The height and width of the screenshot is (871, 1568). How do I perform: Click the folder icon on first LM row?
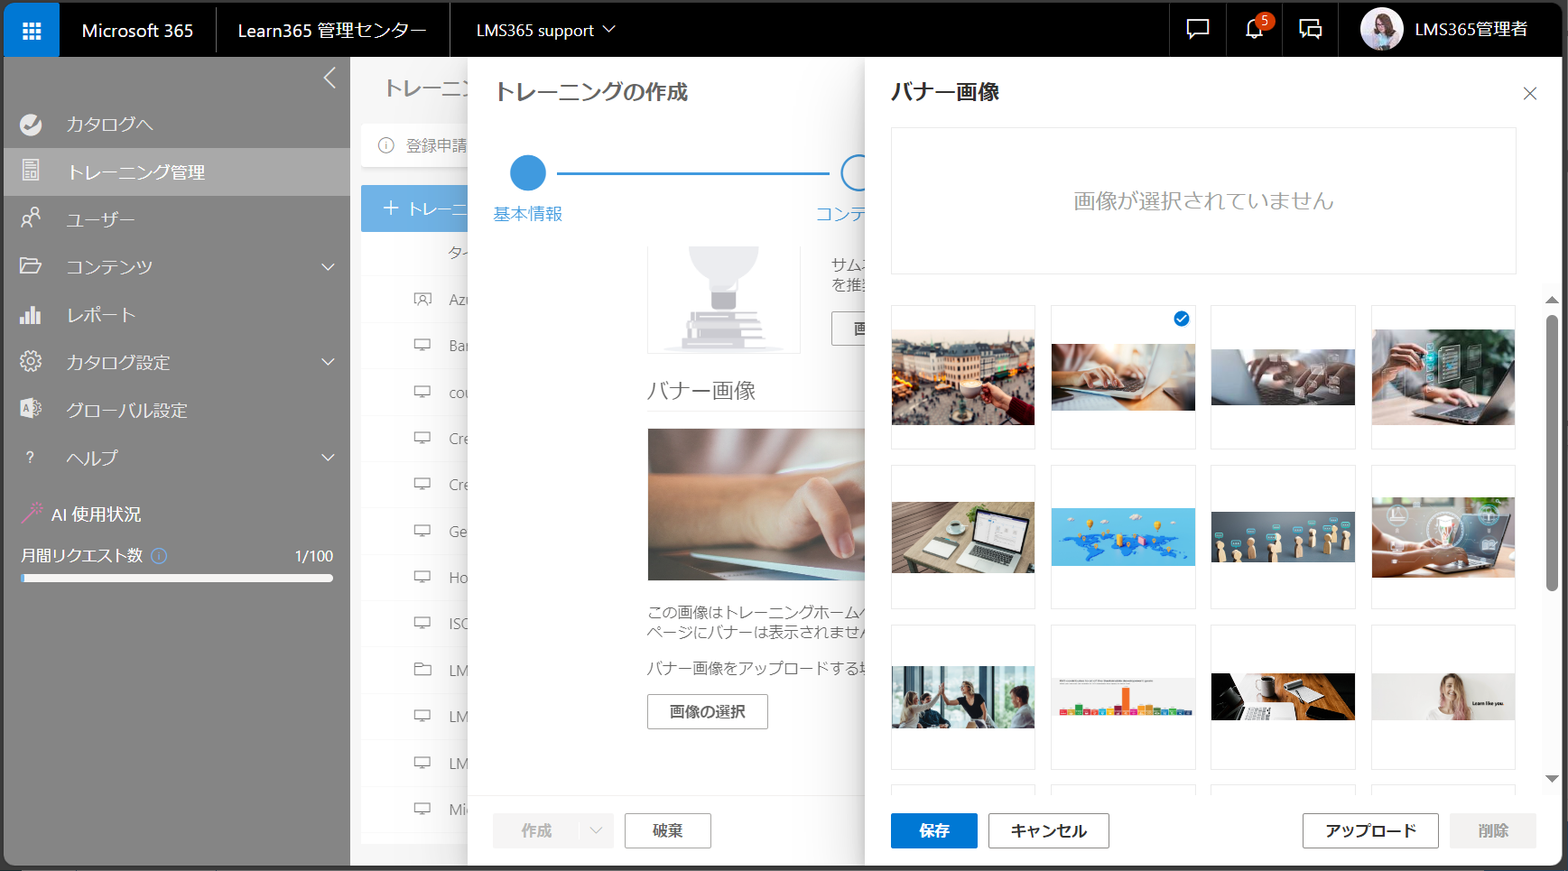tap(422, 670)
